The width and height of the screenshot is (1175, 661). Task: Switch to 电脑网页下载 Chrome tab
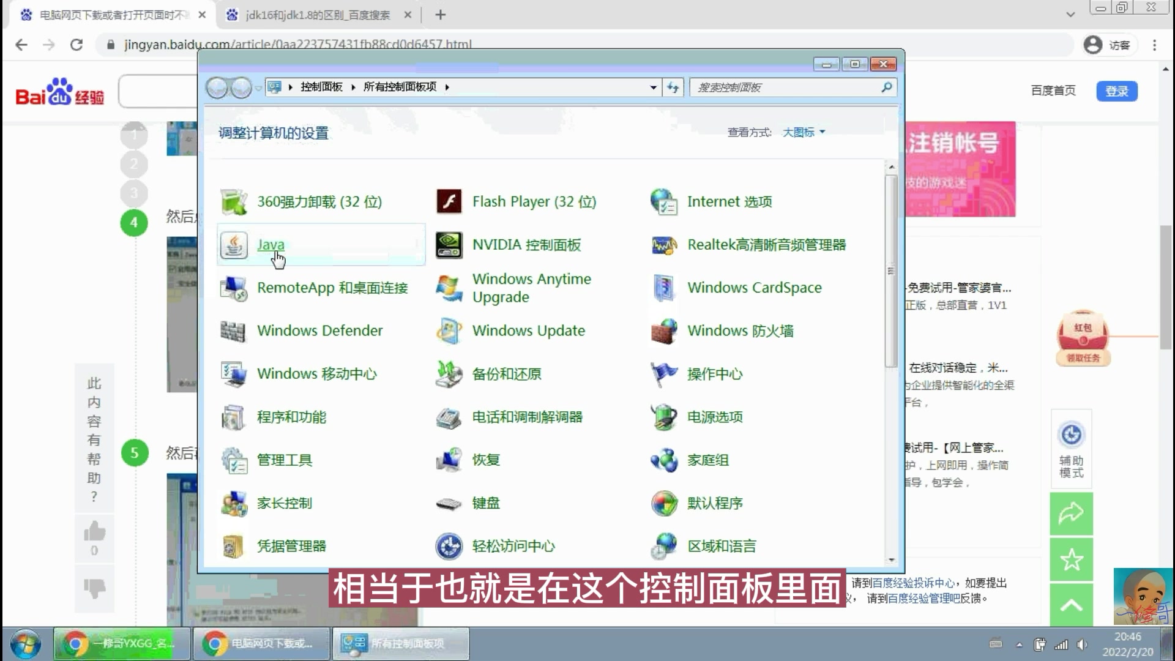pyautogui.click(x=111, y=15)
